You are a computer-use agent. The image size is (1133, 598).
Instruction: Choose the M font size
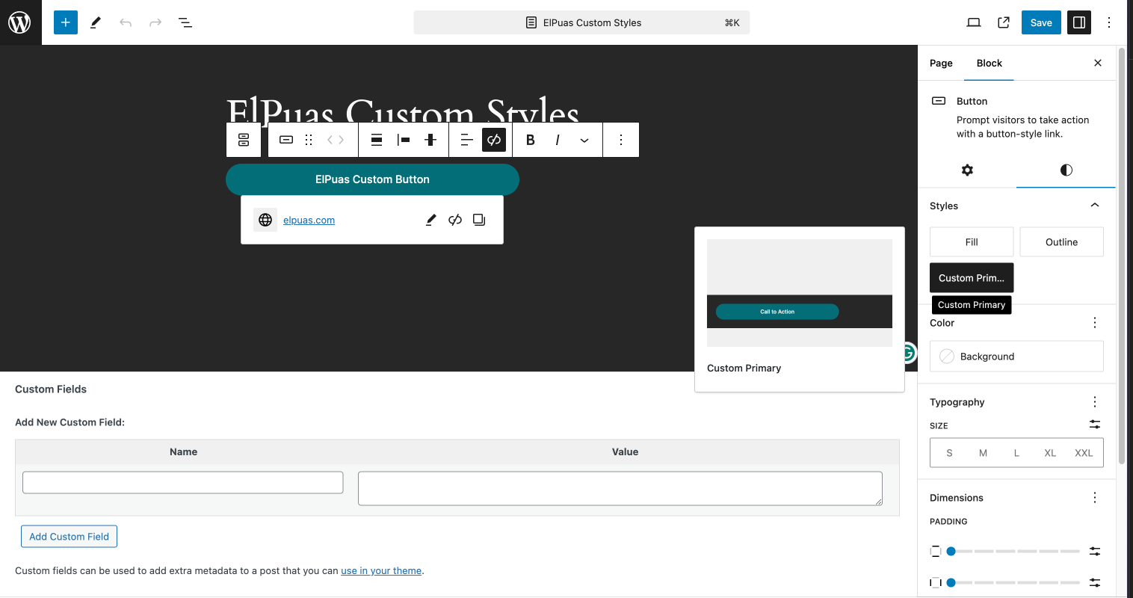pos(983,453)
